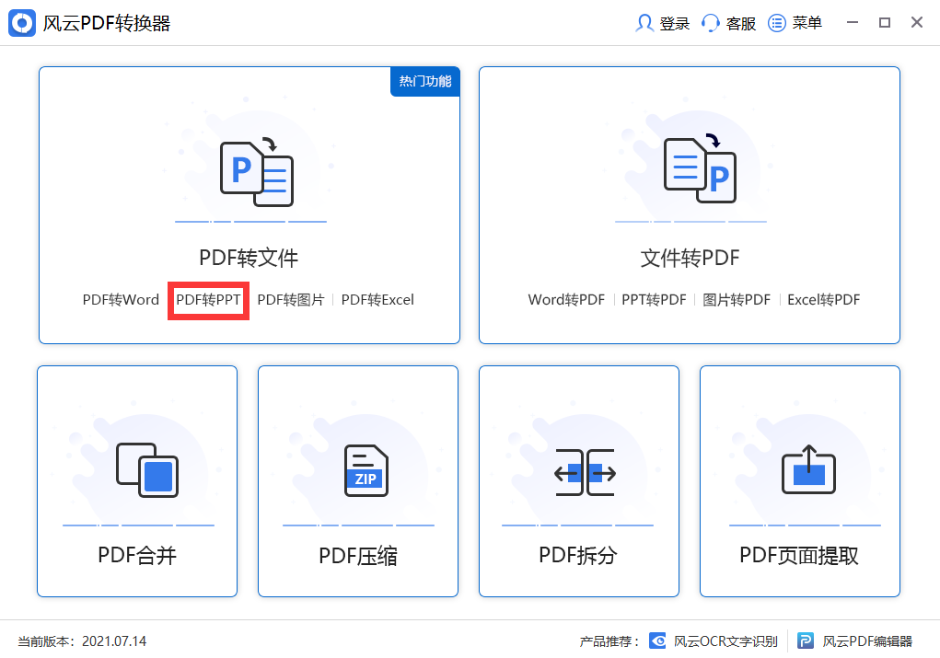Screen dimensions: 940x658
Task: Click the 菜单 text label
Action: (x=807, y=23)
